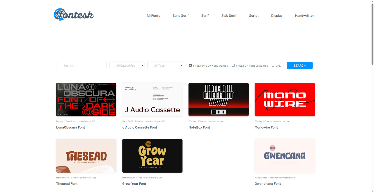Expand the All Categories dropdown
The height and width of the screenshot is (193, 374).
pos(127,65)
